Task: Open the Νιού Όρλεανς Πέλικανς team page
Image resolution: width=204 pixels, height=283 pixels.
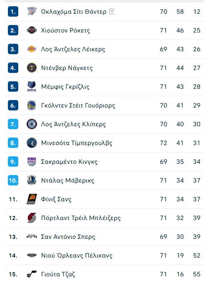Action: [x=76, y=255]
